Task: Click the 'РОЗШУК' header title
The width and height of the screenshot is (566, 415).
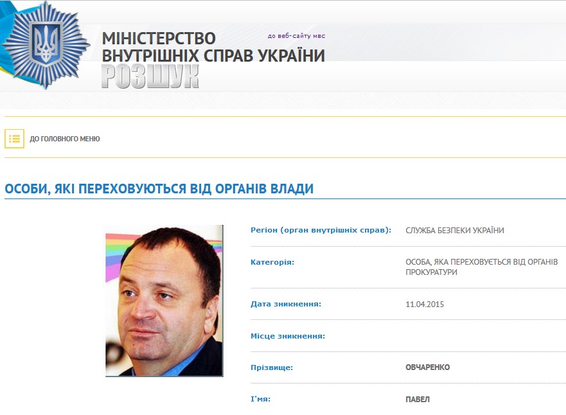Action: pos(150,76)
